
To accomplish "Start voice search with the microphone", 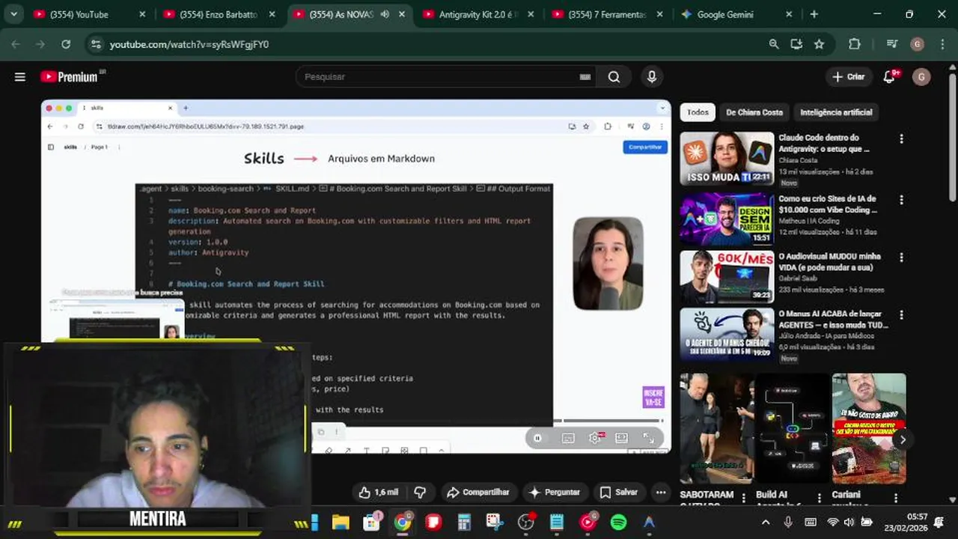I will click(652, 77).
